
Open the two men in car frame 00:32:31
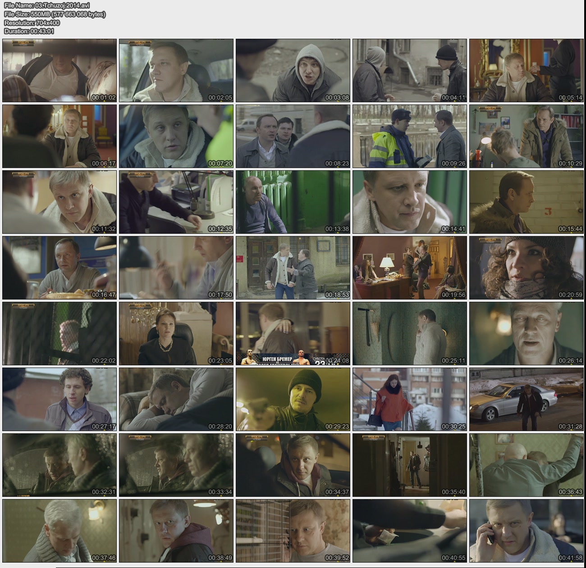tap(60, 465)
